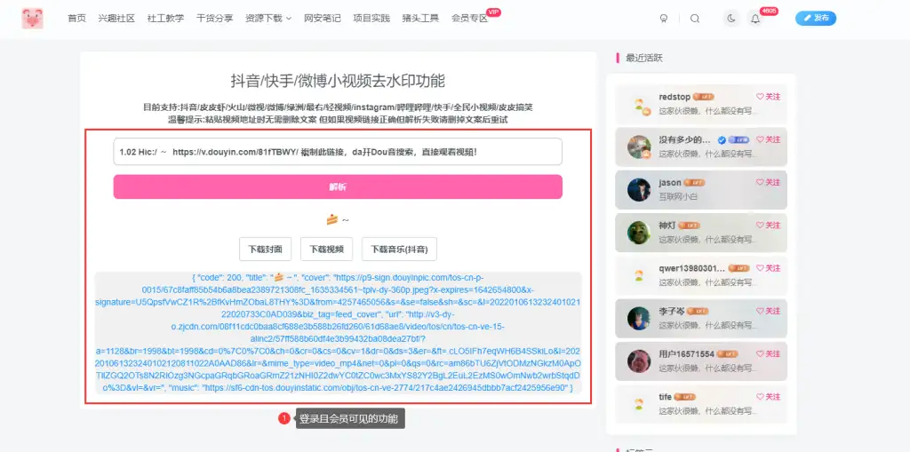This screenshot has width=910, height=452.
Task: Toggle dark mode with the moon icon
Action: click(731, 19)
